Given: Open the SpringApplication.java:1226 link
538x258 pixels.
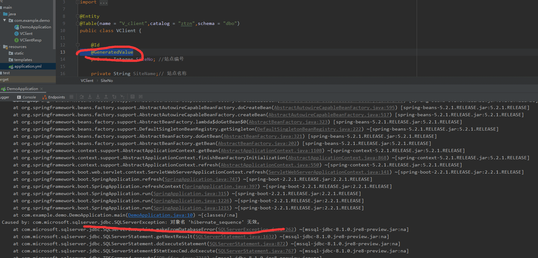Looking at the screenshot, I should (191, 201).
